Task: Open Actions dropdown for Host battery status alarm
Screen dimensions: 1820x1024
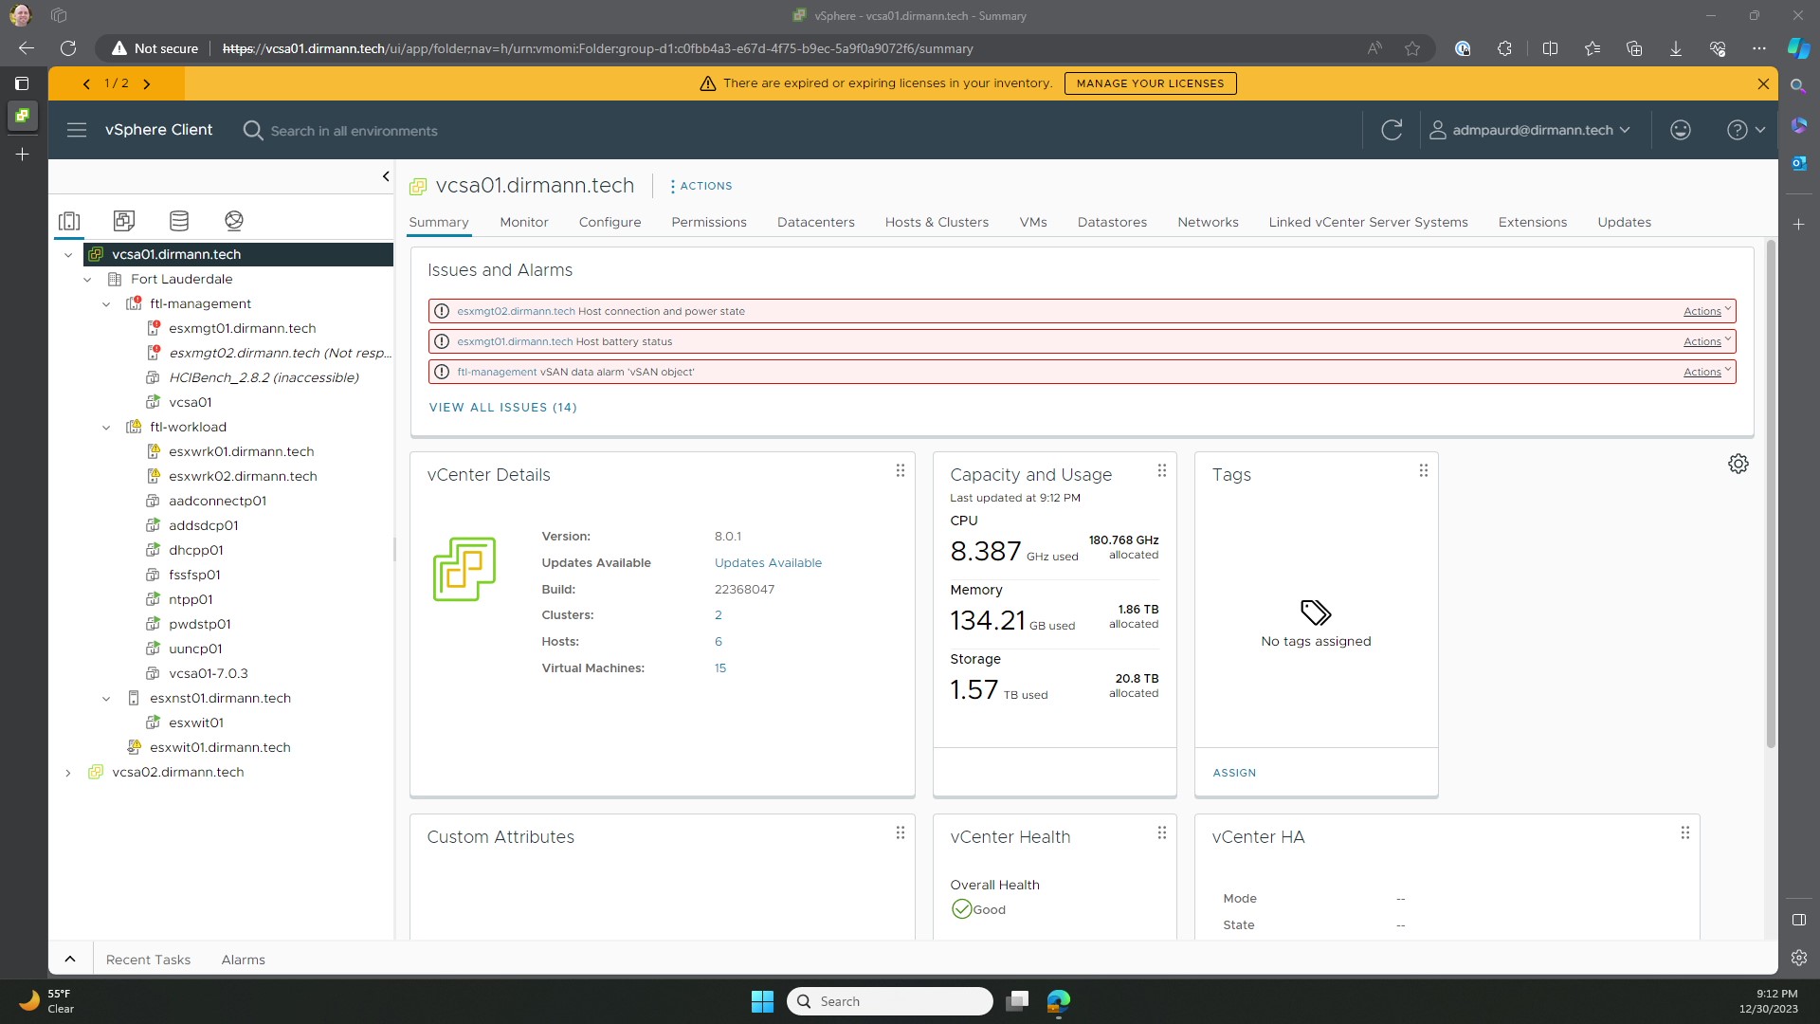Action: point(1707,341)
